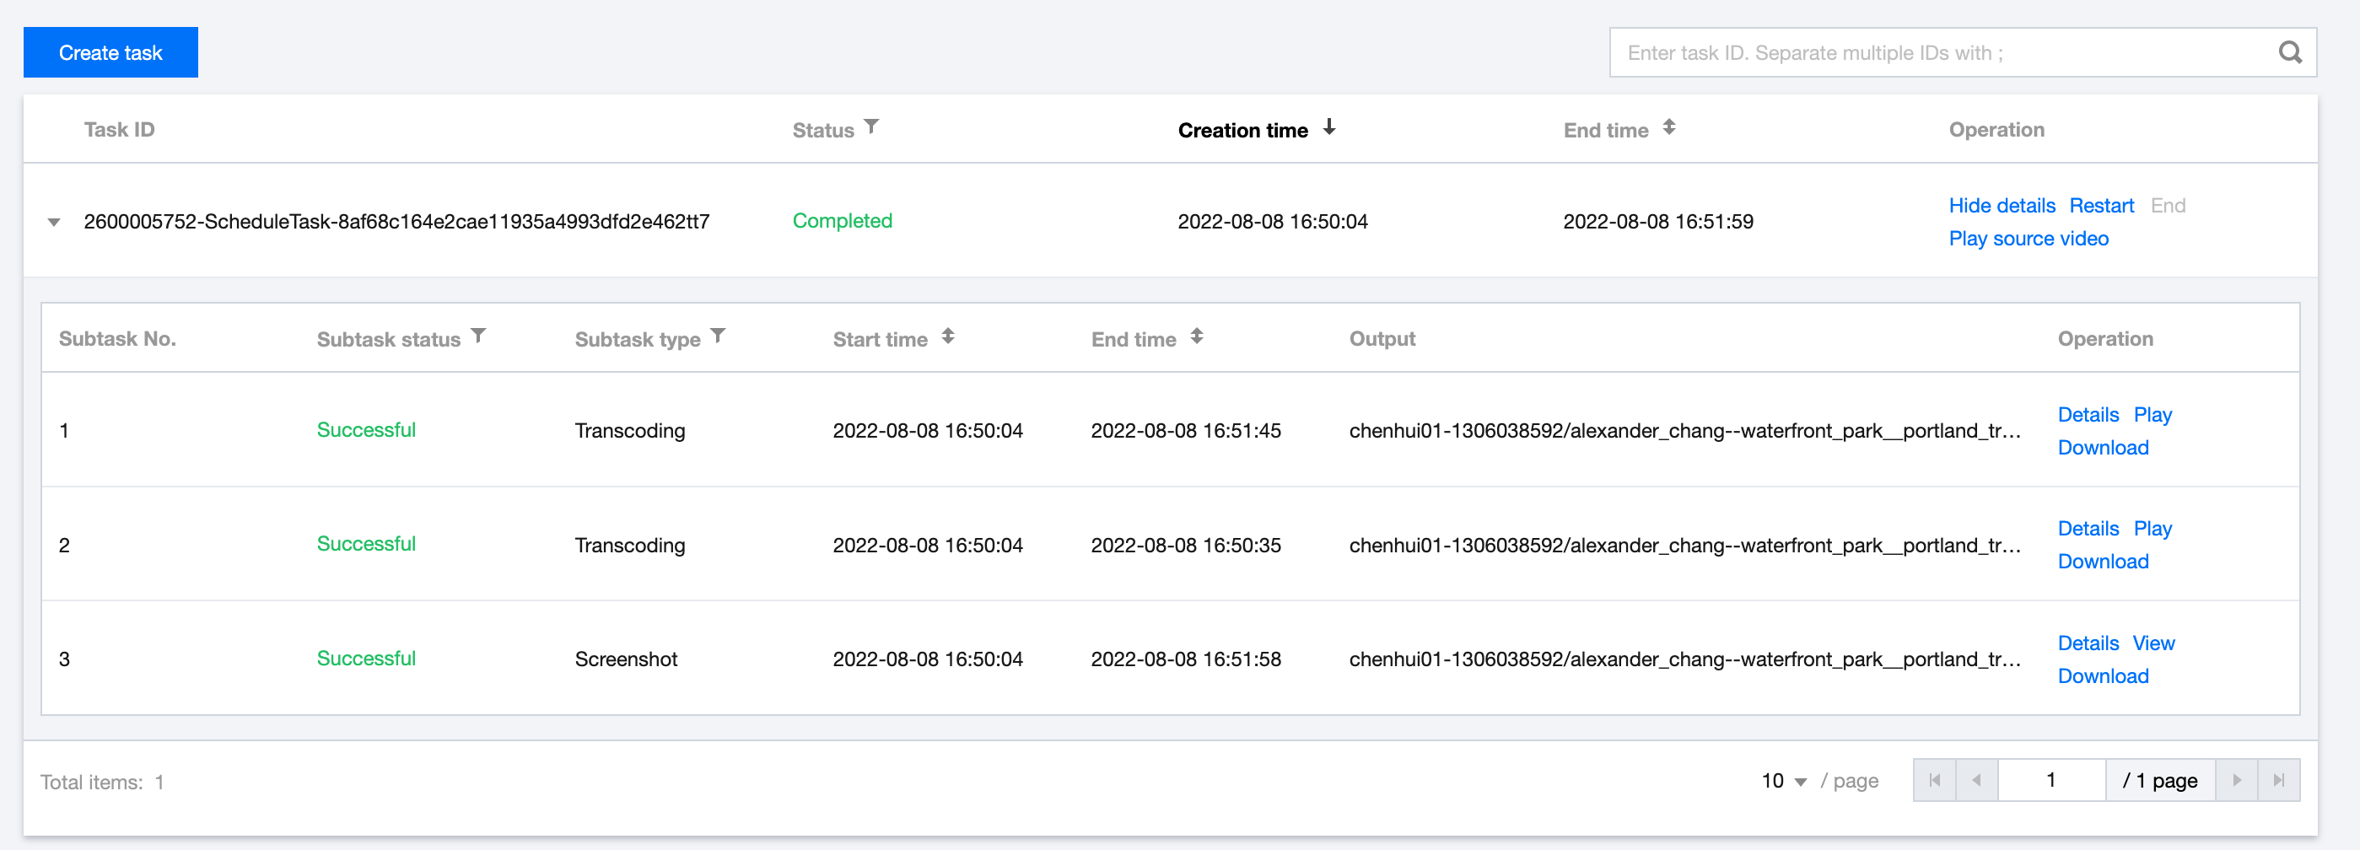This screenshot has height=850, width=2360.
Task: Click the Screenshot subtask type cell
Action: click(x=626, y=659)
